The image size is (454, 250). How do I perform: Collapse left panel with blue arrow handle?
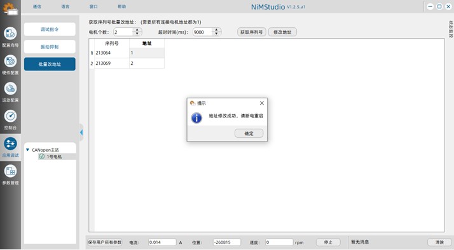(81, 133)
